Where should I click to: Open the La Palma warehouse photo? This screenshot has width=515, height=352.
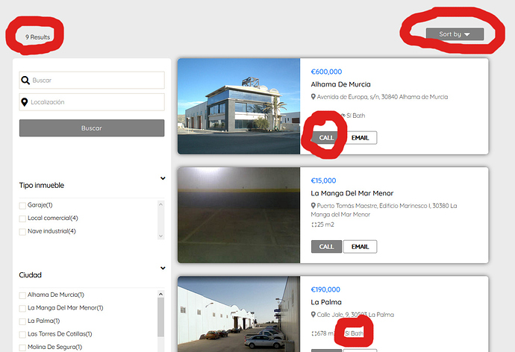tap(239, 314)
